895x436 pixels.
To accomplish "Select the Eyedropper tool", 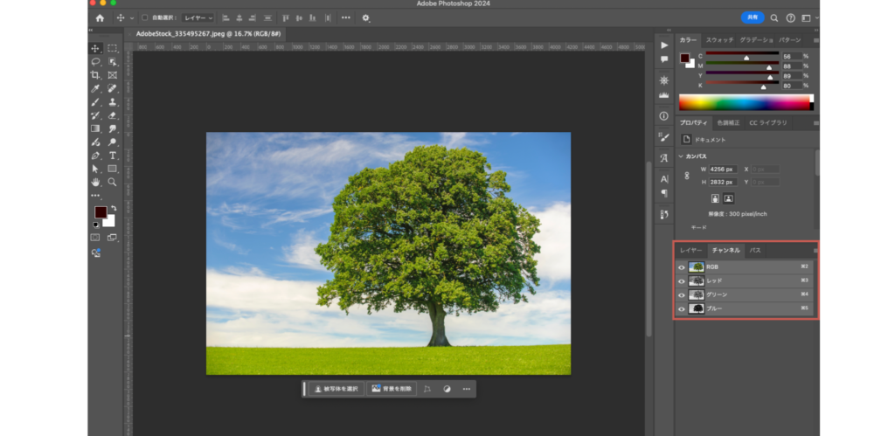I will coord(95,88).
